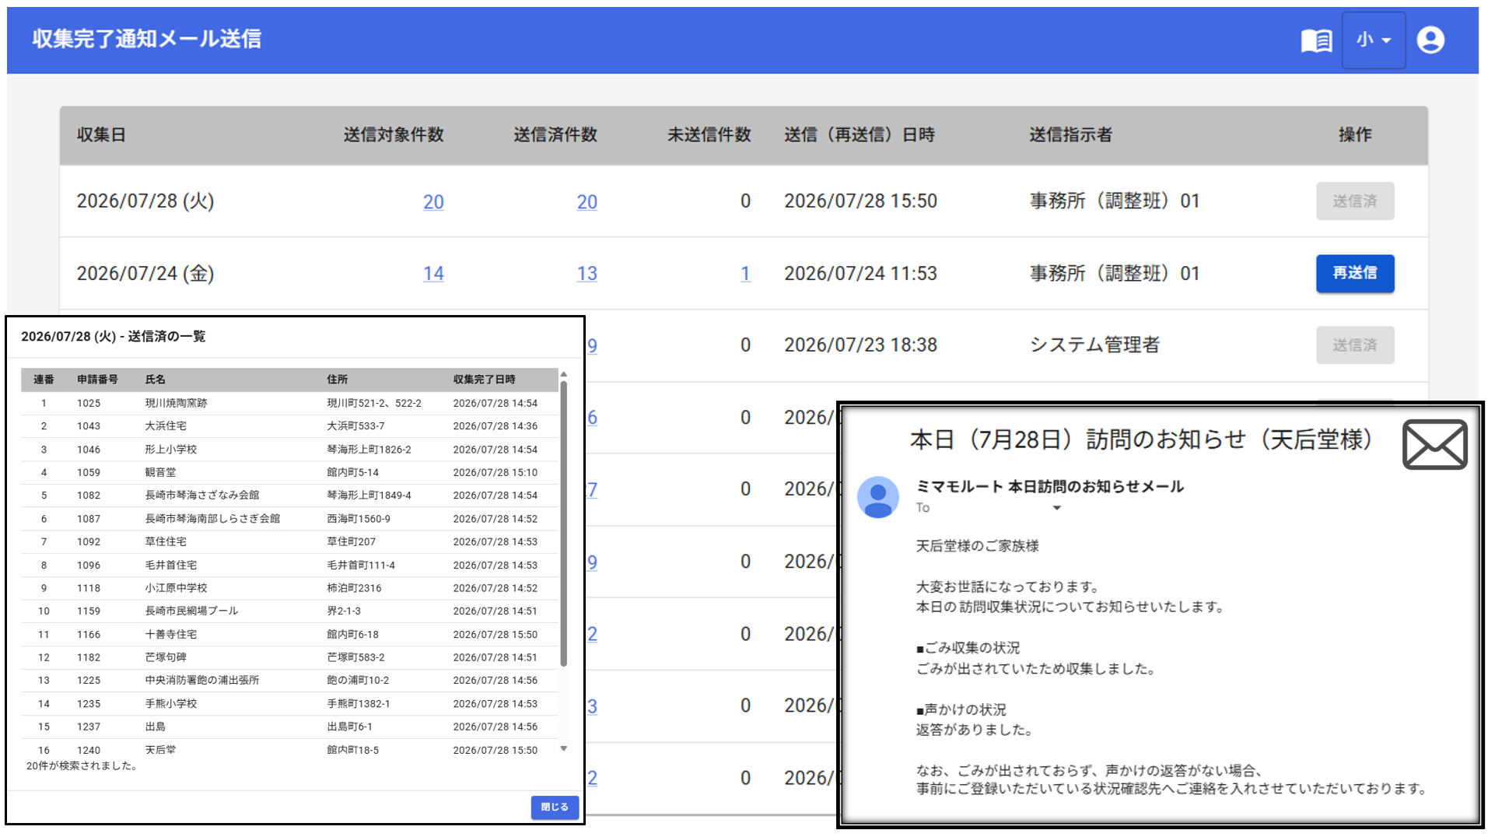Image resolution: width=1488 pixels, height=837 pixels.
Task: Open 送信対象件数 link 14 for 2026/07/24
Action: [433, 274]
